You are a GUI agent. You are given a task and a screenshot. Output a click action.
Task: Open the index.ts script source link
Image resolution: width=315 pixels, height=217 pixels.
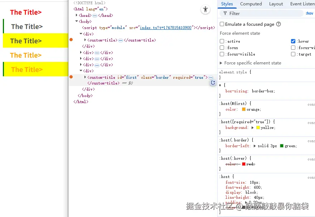click(x=165, y=28)
